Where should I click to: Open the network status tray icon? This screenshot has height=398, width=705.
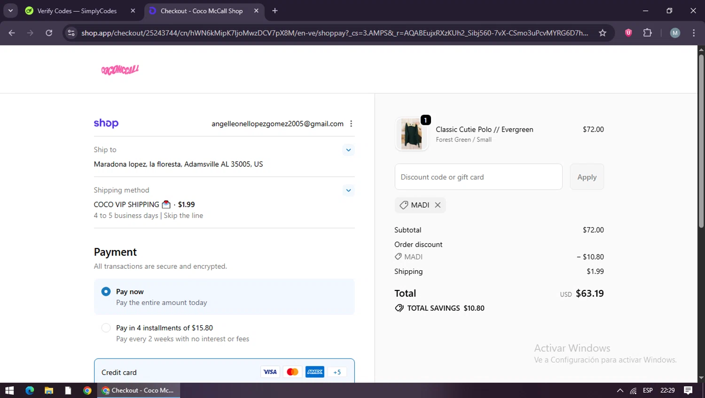(634, 390)
